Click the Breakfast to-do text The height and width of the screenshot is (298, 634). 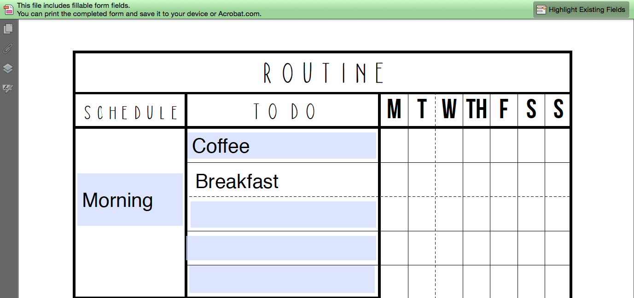tap(237, 181)
